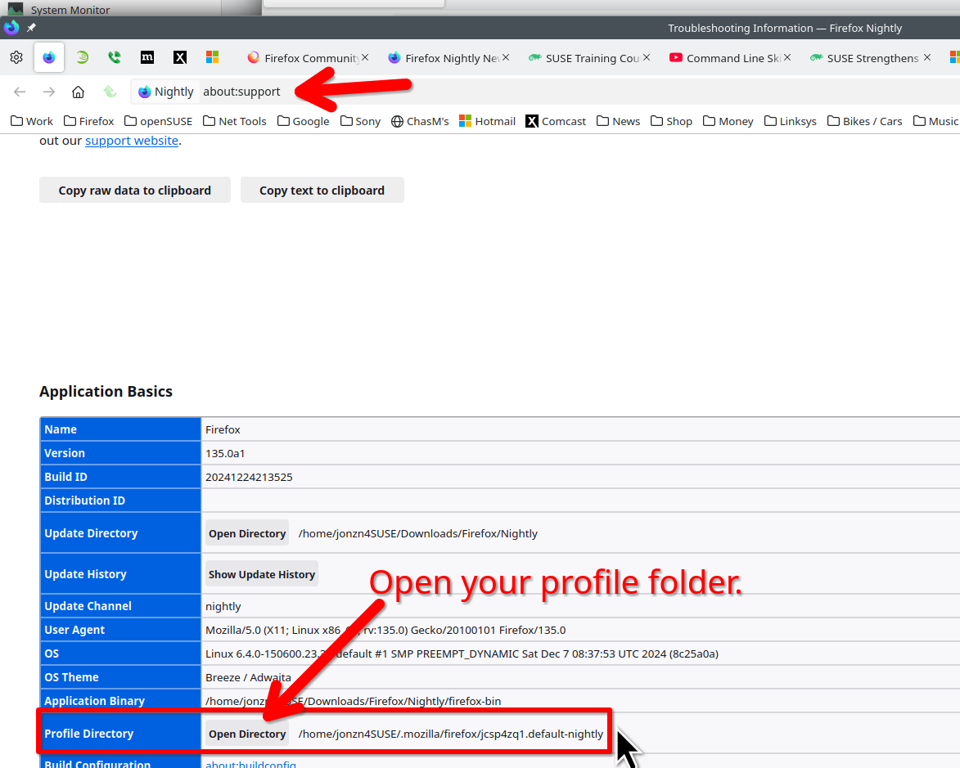Viewport: 960px width, 768px height.
Task: Click the back arrow navigation button
Action: 20,92
